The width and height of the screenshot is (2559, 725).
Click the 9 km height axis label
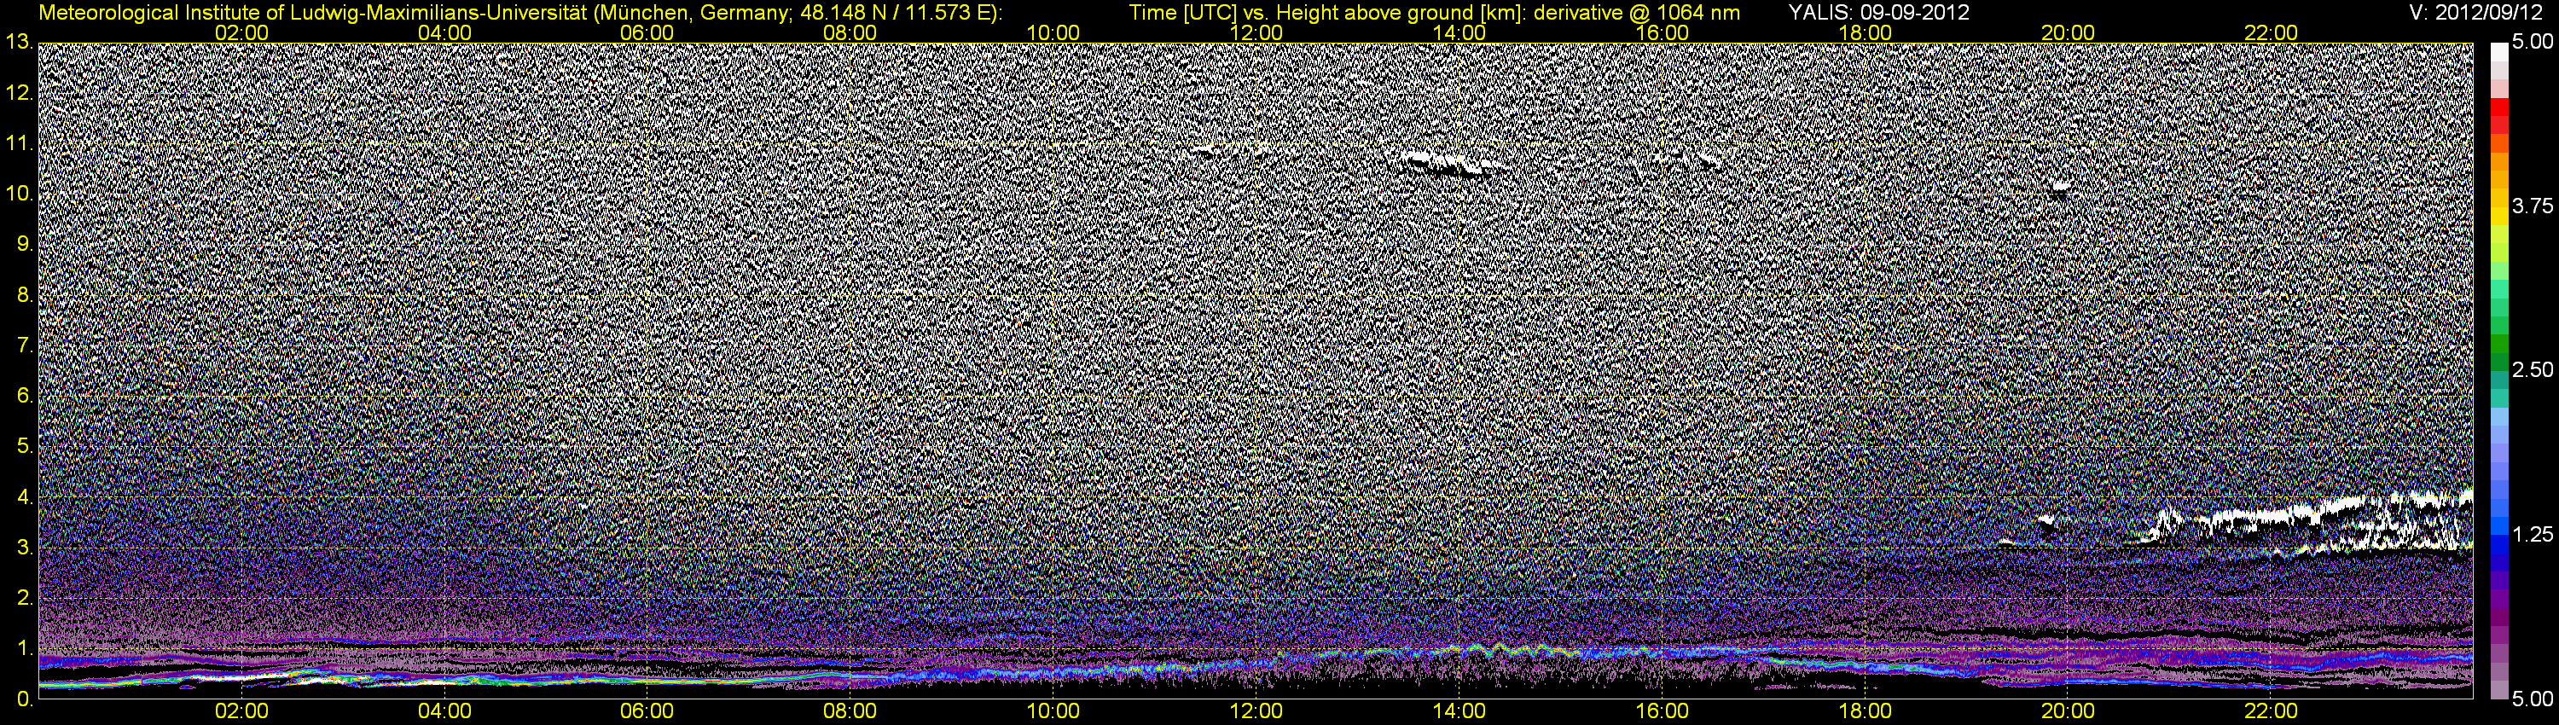[25, 246]
